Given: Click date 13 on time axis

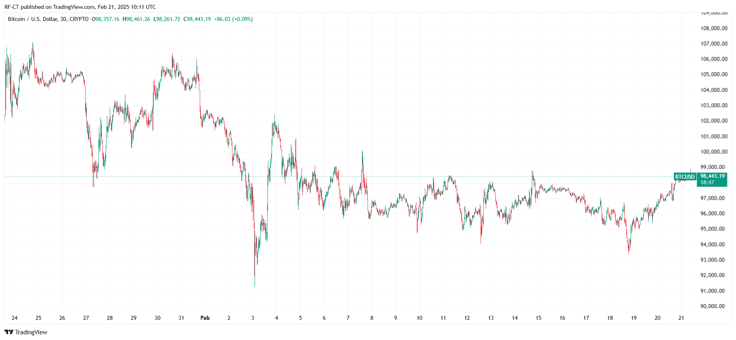Looking at the screenshot, I should click(491, 318).
